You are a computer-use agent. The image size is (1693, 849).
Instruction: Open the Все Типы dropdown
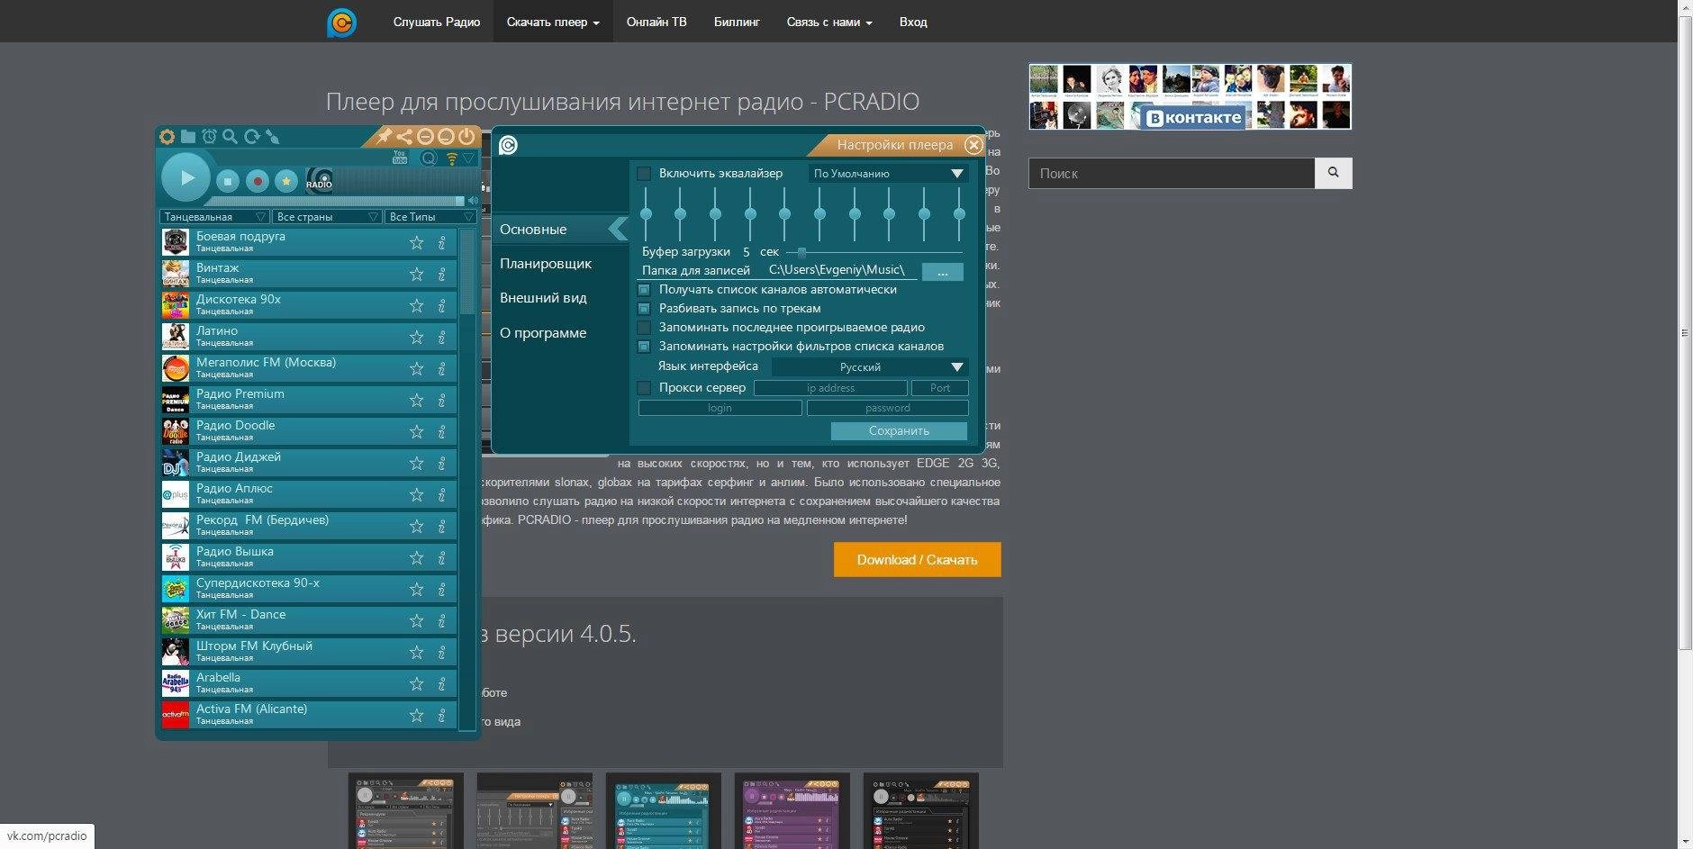point(430,217)
